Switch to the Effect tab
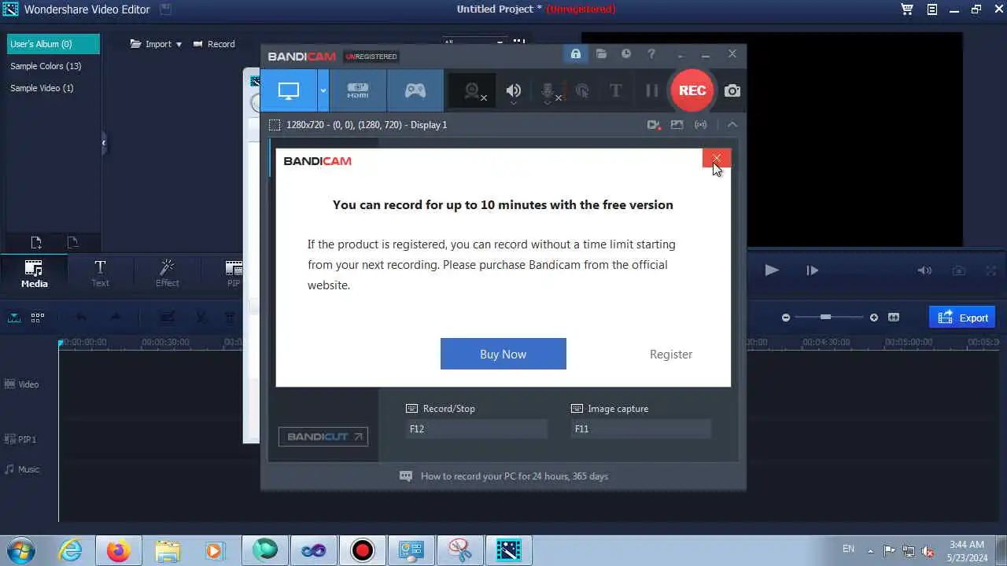Viewport: 1007px width, 566px height. [x=167, y=273]
